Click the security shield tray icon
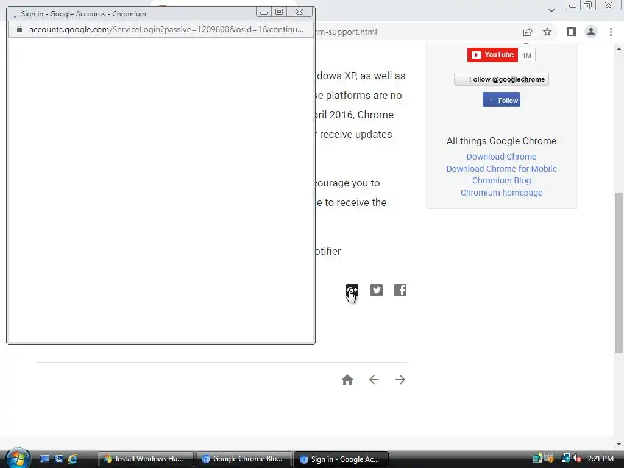The height and width of the screenshot is (468, 624). 549,458
